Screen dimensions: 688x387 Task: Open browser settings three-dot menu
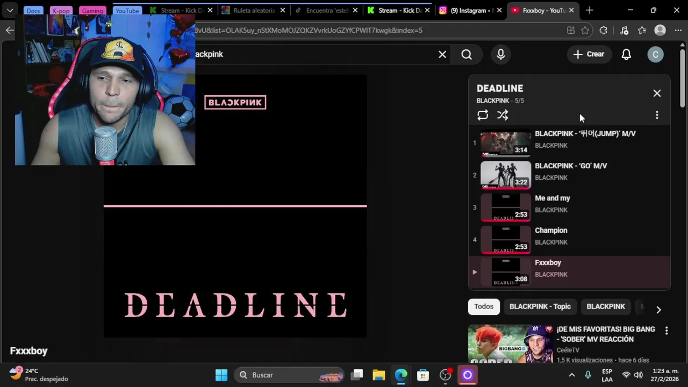tap(678, 31)
